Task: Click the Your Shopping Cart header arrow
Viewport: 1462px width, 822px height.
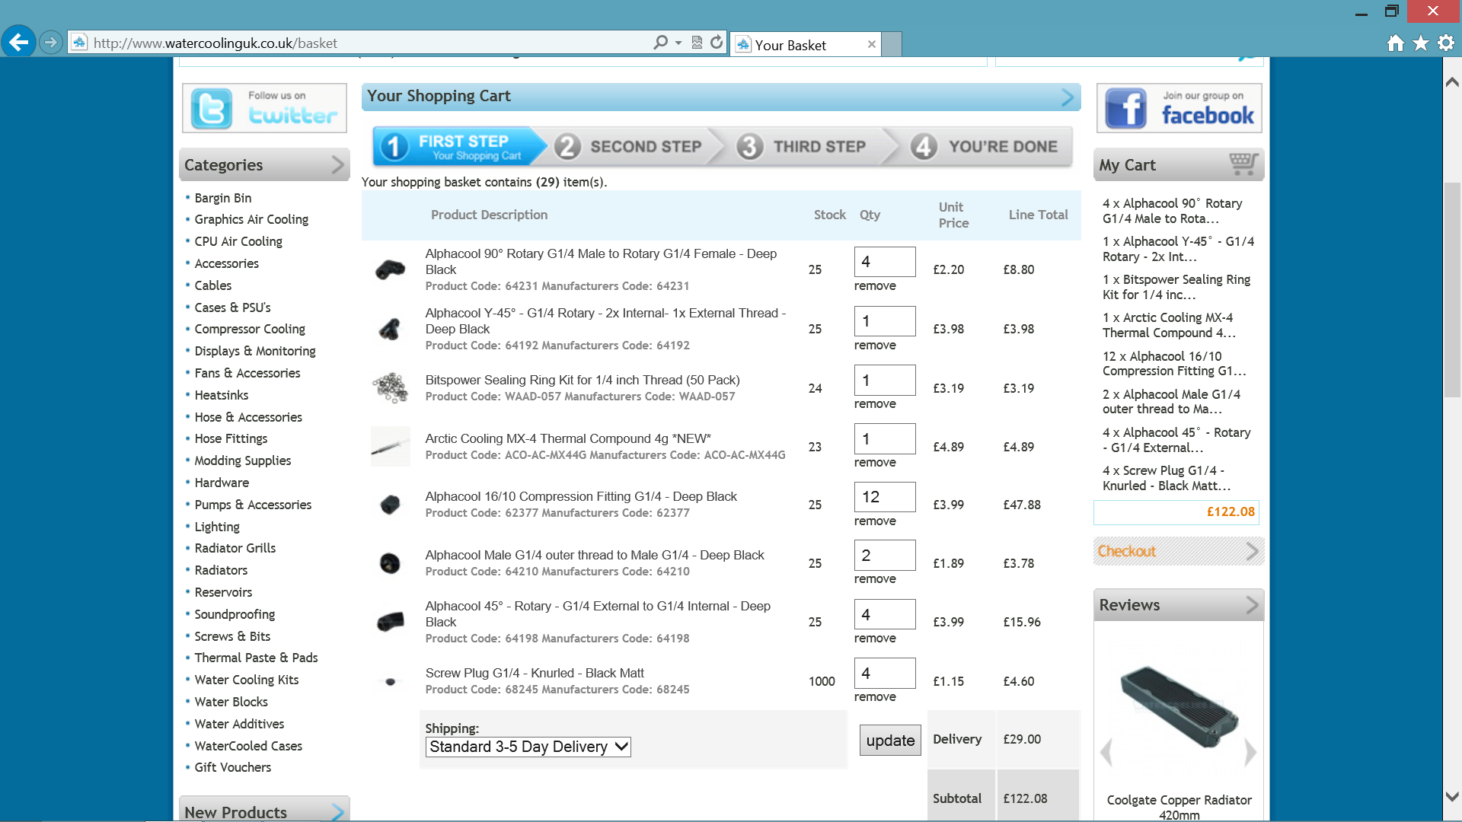Action: [x=1067, y=97]
